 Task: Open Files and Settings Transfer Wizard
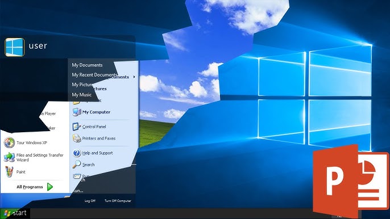40,157
